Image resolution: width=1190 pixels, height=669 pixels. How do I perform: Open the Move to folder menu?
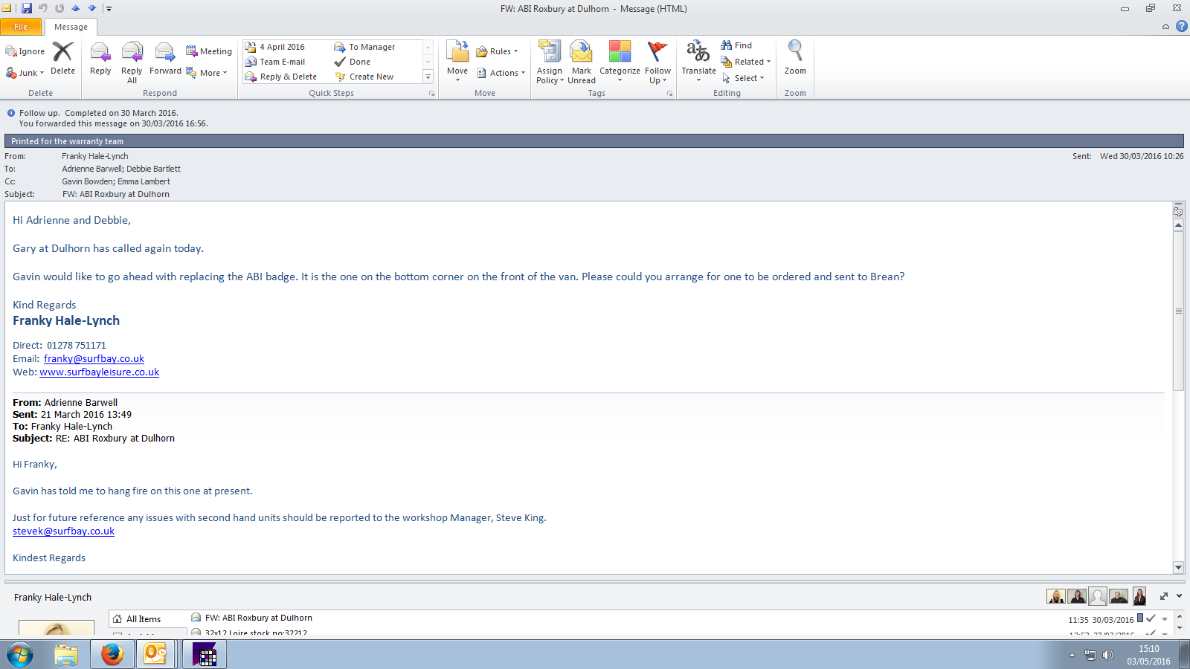457,61
